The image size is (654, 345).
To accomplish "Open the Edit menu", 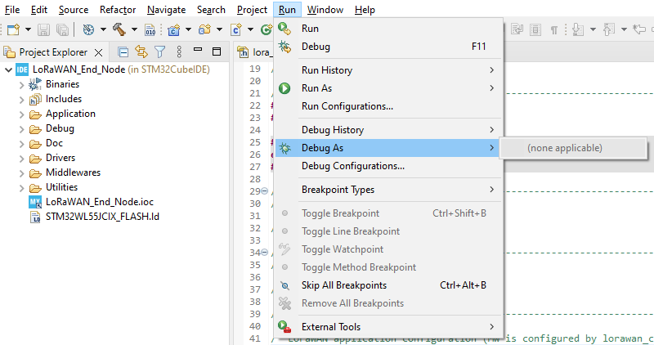I will click(38, 10).
